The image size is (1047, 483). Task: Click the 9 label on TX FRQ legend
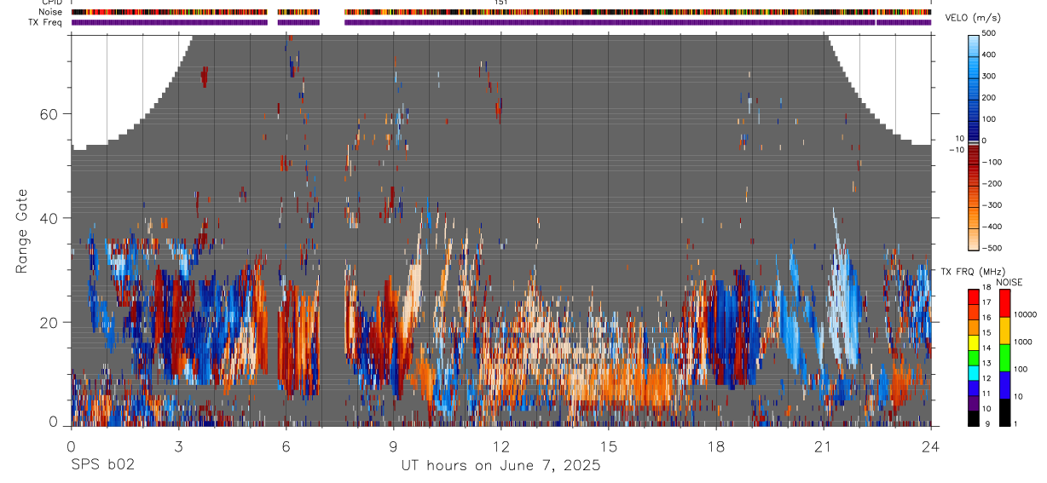[986, 423]
